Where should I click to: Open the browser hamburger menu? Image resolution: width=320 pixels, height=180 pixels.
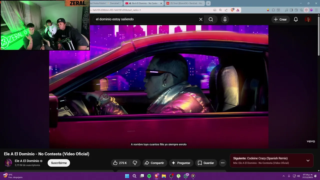[316, 10]
